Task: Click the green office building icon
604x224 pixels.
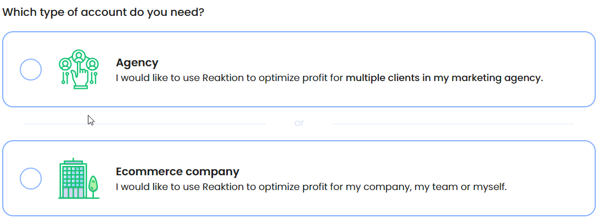Action: click(72, 179)
